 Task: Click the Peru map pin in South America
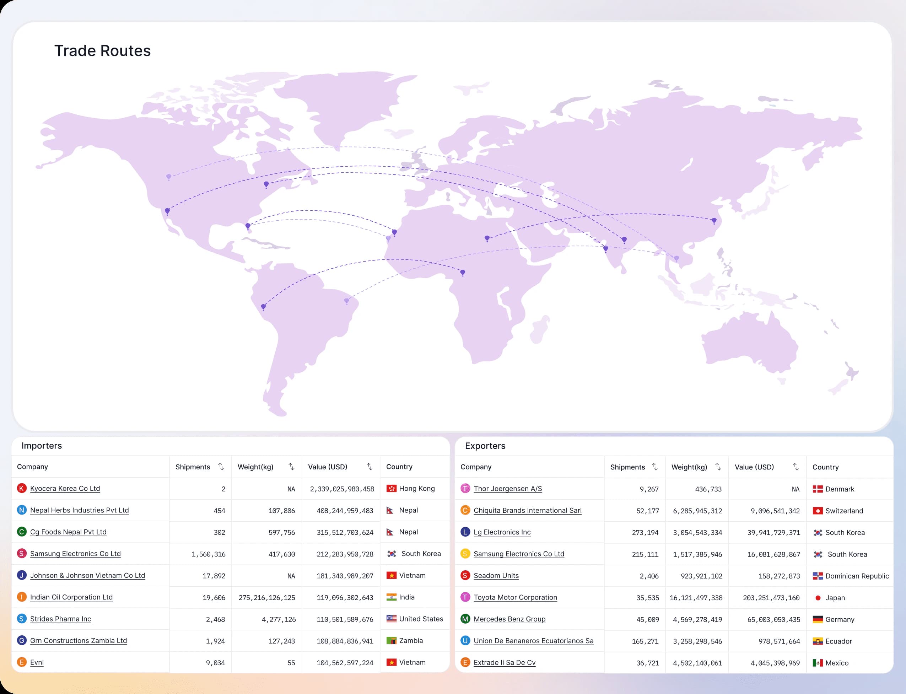click(263, 307)
